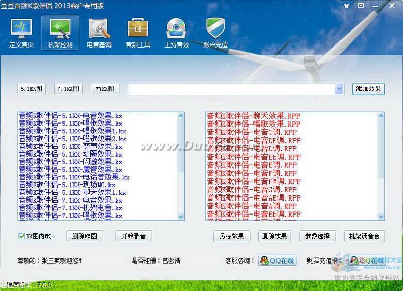The height and width of the screenshot is (291, 403).
Task: Open the 账户充值 shield icon
Action: pos(215,33)
